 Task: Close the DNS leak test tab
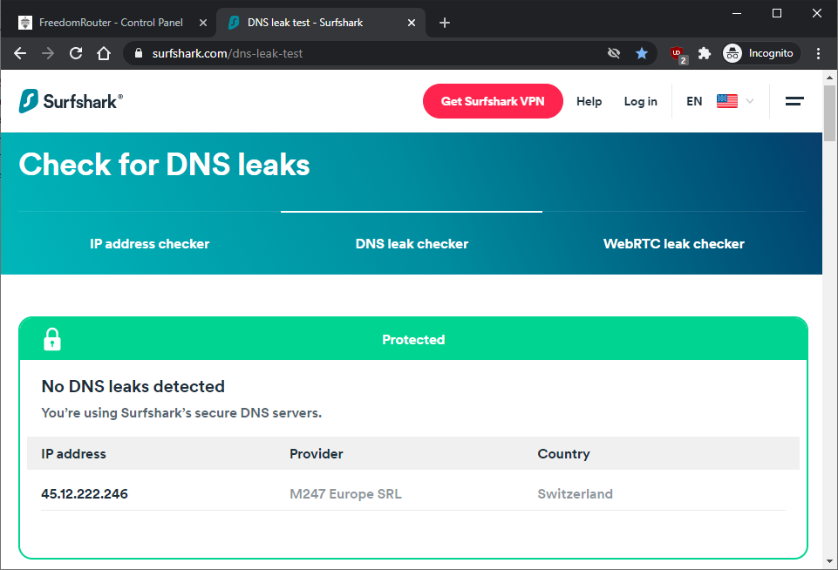coord(411,23)
